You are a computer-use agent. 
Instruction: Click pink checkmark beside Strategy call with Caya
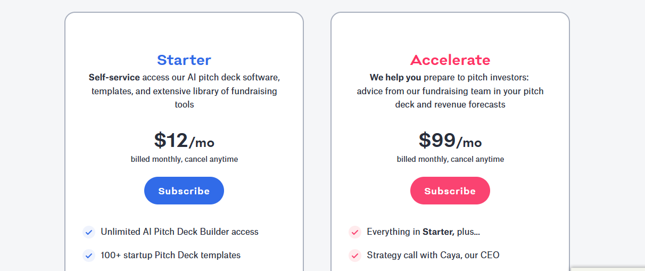tap(355, 256)
